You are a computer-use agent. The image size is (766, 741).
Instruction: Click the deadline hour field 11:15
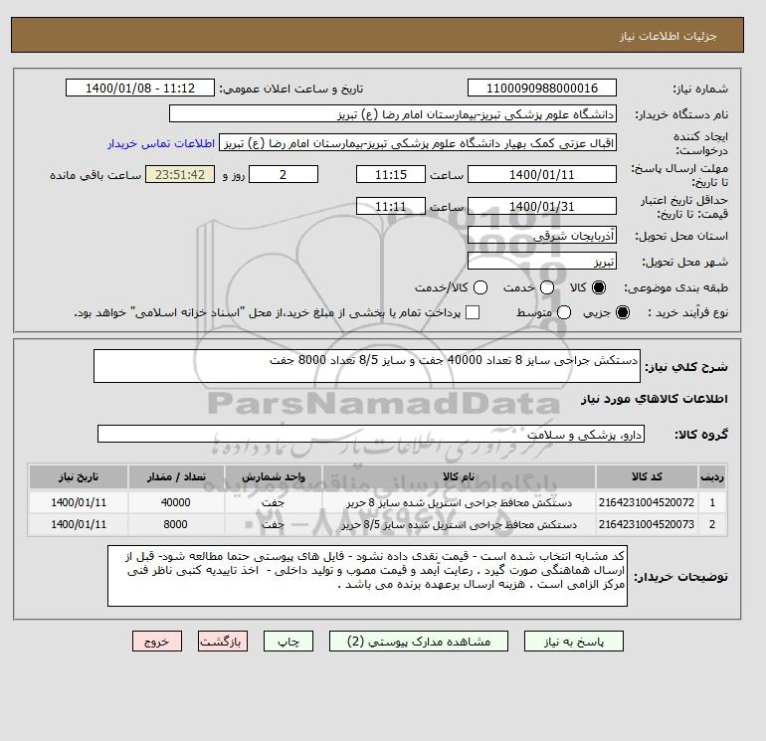point(391,174)
